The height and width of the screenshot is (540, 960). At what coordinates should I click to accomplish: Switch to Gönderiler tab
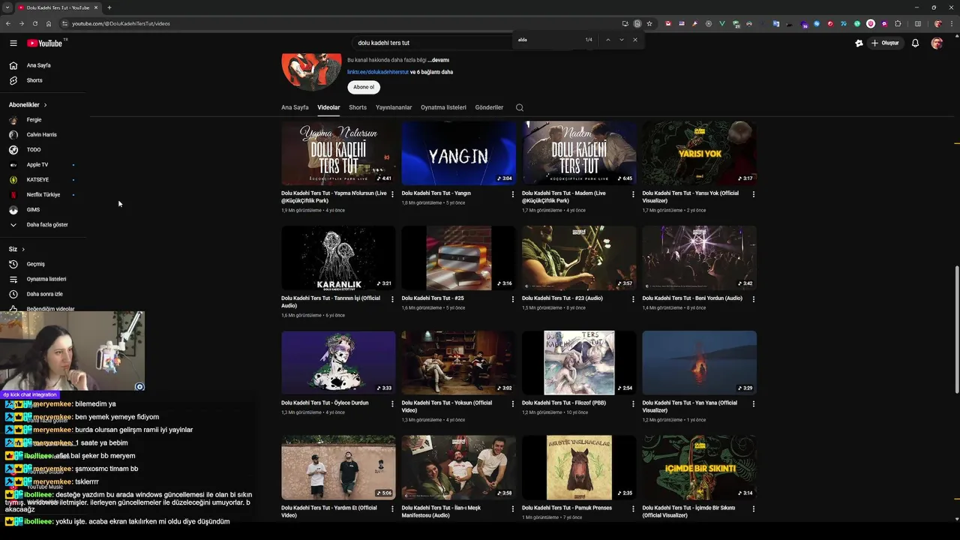point(489,107)
